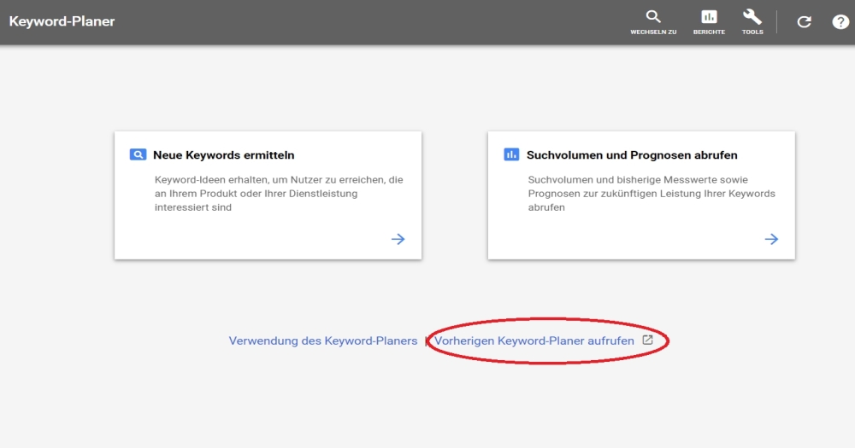Open Vorherigen Keyword-Planer aufrufen link
This screenshot has width=855, height=448.
click(x=534, y=340)
